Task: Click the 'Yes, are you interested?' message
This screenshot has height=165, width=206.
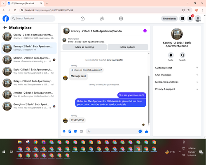Action: coord(131,95)
